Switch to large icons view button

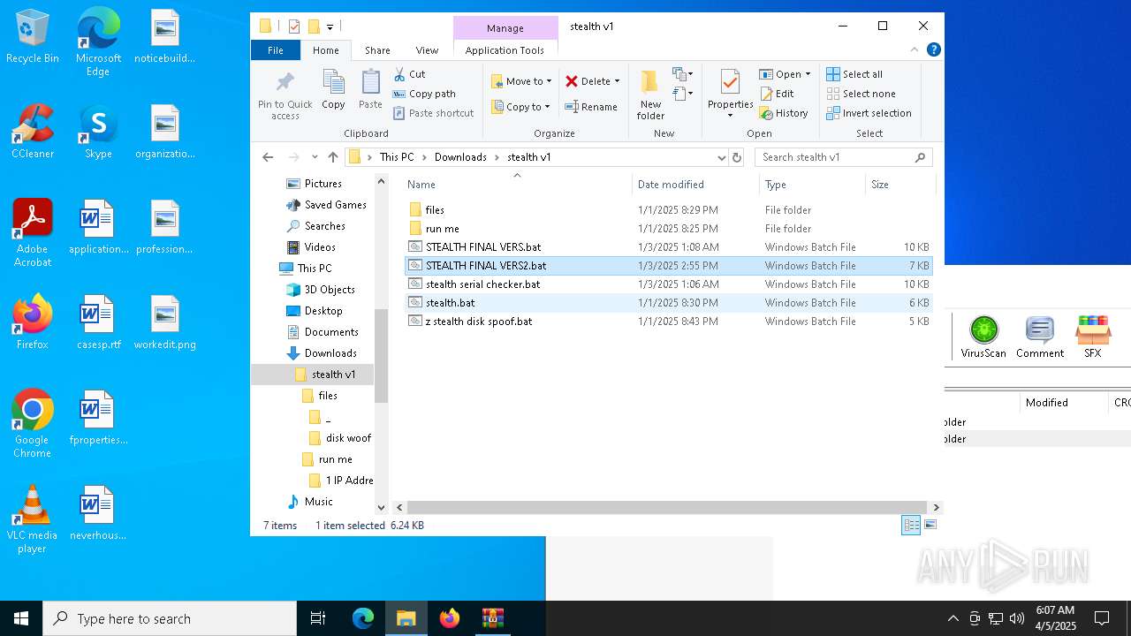(x=930, y=525)
